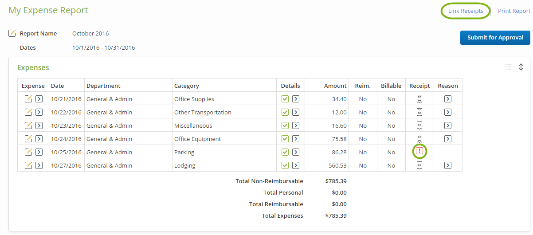Viewport: 533px width, 235px height.
Task: View receipt for the Lodging expense
Action: (x=419, y=165)
